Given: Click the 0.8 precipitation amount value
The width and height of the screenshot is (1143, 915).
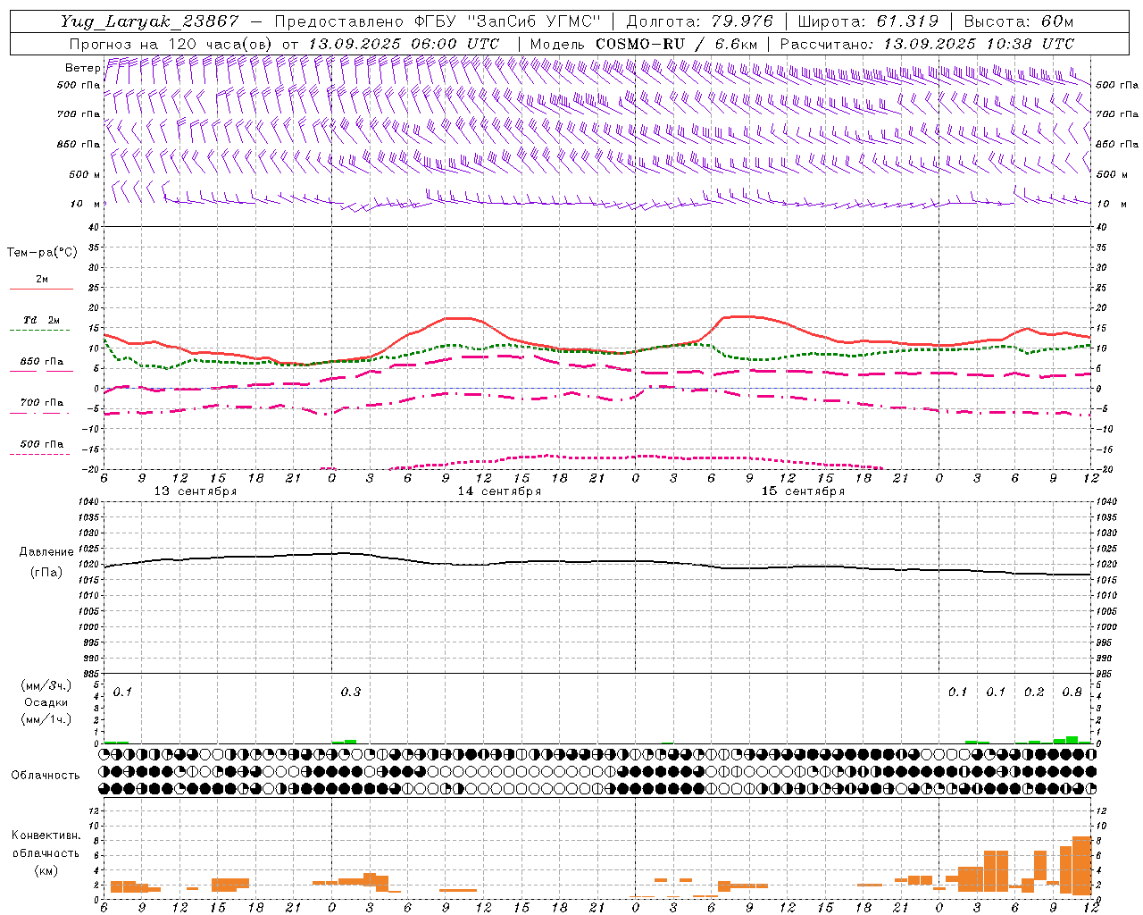Looking at the screenshot, I should pos(1072,692).
